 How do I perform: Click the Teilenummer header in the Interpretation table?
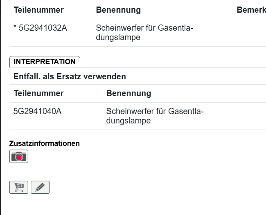(38, 93)
